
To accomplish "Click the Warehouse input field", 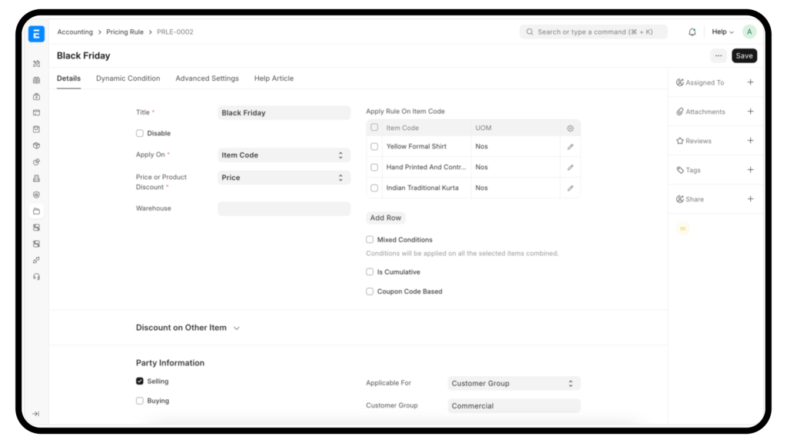I will tap(284, 208).
